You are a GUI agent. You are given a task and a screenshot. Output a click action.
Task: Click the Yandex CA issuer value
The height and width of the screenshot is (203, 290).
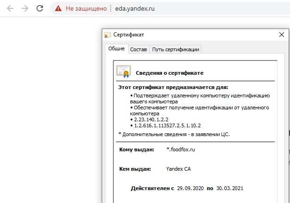tap(178, 169)
